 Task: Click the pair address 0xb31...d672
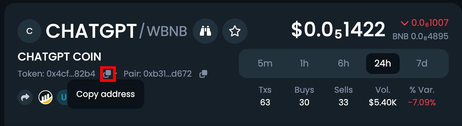pos(168,74)
